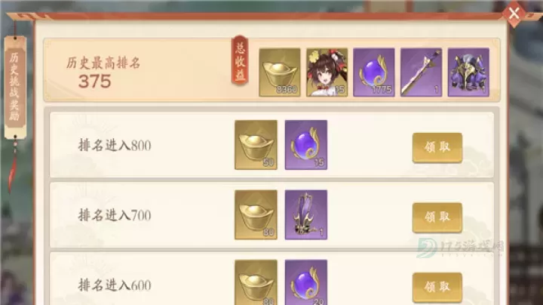This screenshot has height=305, width=543.
Task: Claim the 排名进入800 reward with 领取
Action: pos(437,148)
